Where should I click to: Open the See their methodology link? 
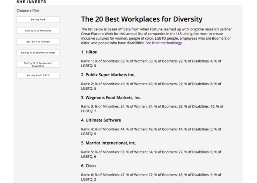pyautogui.click(x=164, y=43)
